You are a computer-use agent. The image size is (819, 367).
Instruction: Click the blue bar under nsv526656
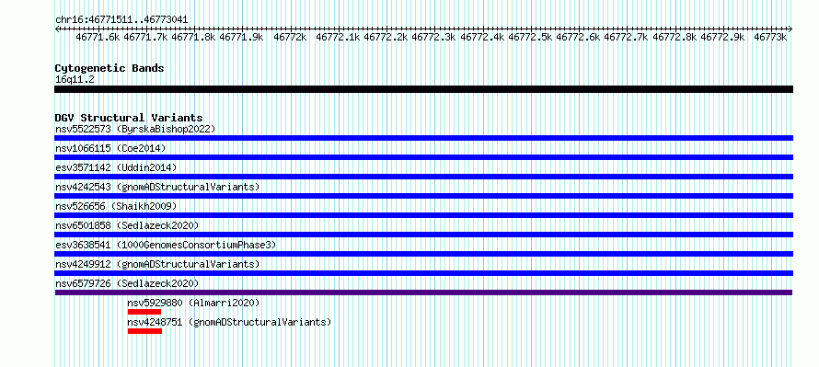(x=423, y=215)
